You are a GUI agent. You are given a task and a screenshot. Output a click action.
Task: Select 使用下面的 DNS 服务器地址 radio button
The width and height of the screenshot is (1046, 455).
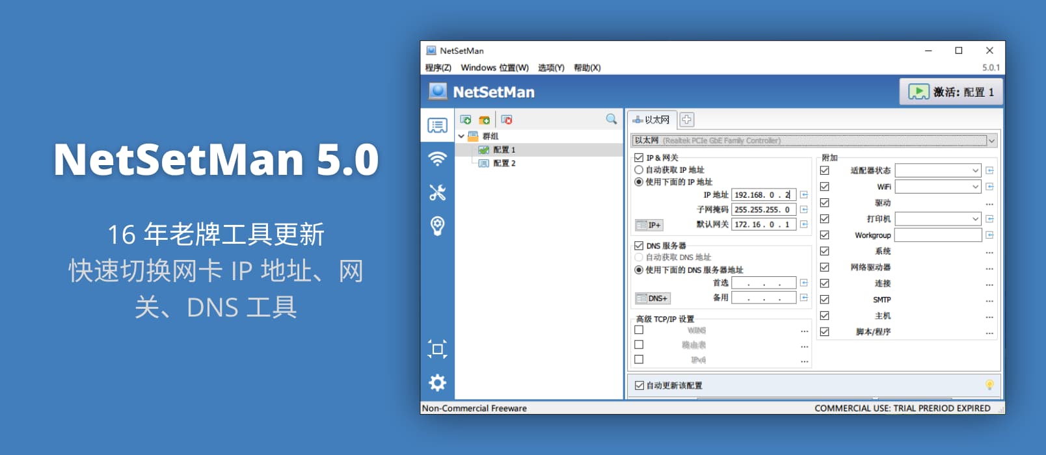point(639,270)
